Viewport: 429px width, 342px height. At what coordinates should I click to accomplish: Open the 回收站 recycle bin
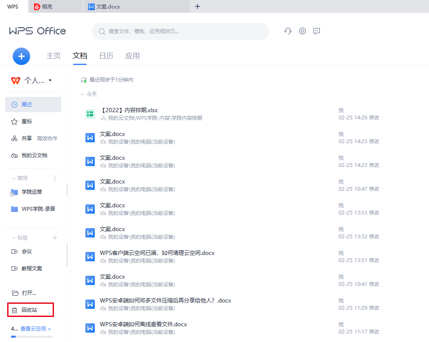(x=30, y=310)
